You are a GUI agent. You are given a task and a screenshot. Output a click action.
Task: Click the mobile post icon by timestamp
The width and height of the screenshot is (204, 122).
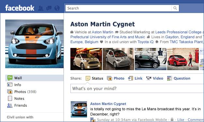coord(93,120)
